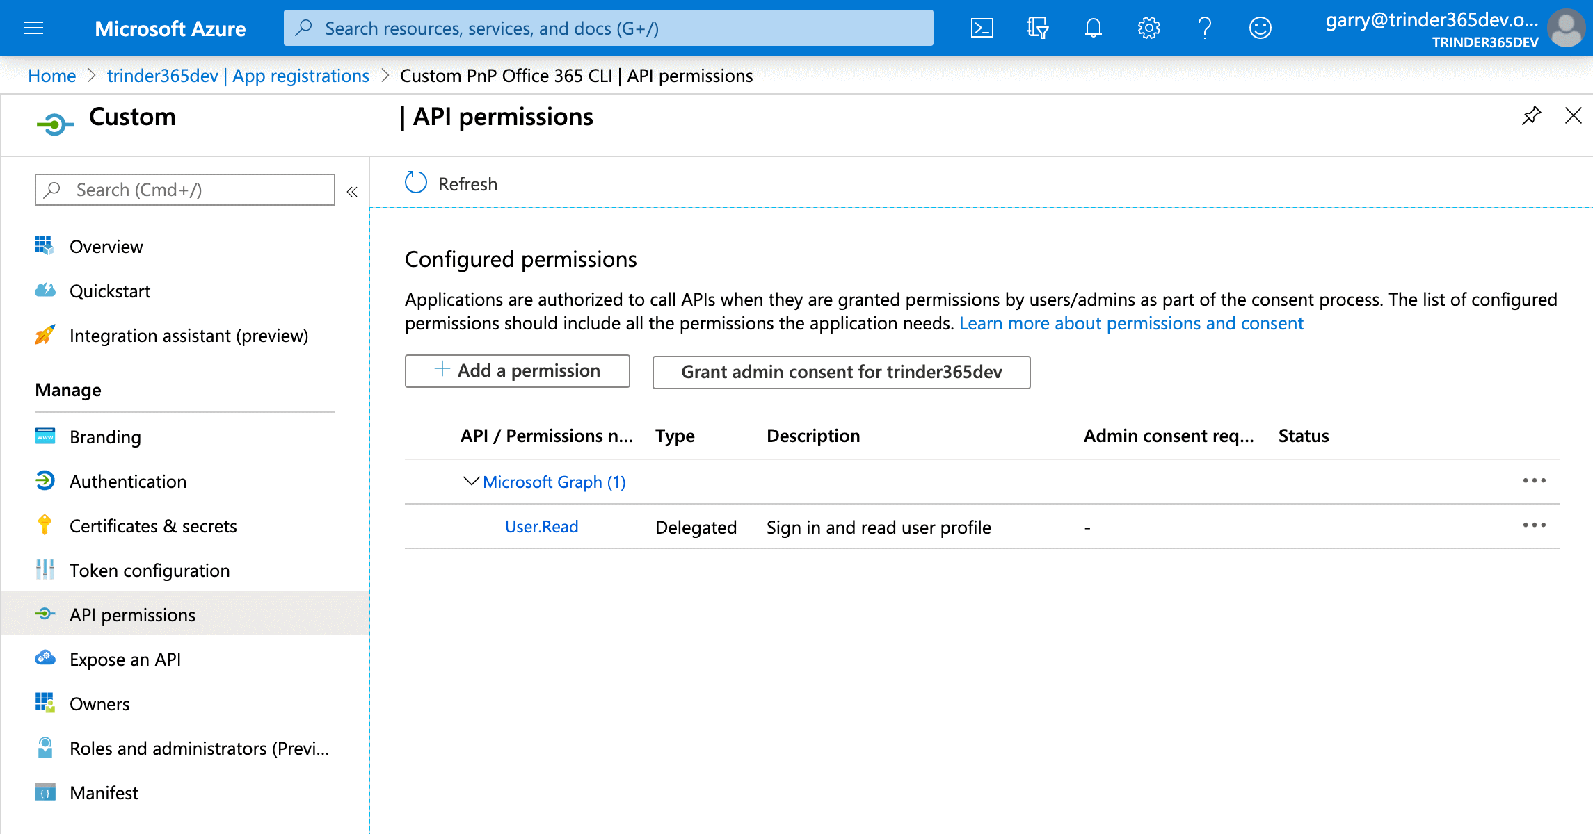
Task: Focus the global search resources box
Action: tap(608, 28)
